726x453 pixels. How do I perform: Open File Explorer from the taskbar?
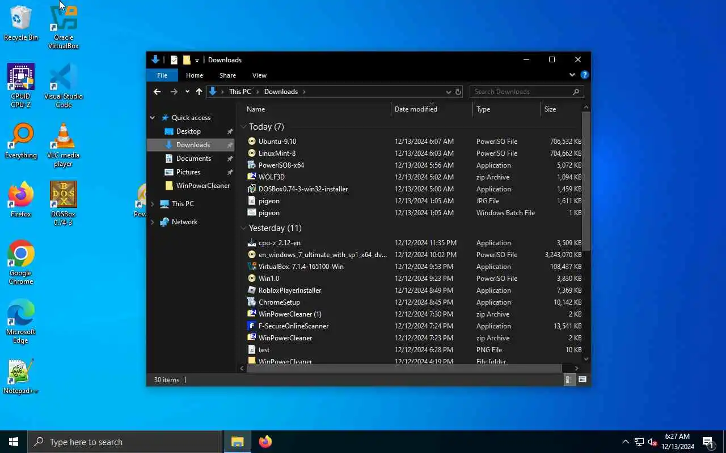238,442
